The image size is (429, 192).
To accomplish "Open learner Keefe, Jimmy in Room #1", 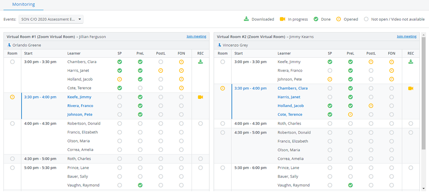I will click(x=79, y=97).
